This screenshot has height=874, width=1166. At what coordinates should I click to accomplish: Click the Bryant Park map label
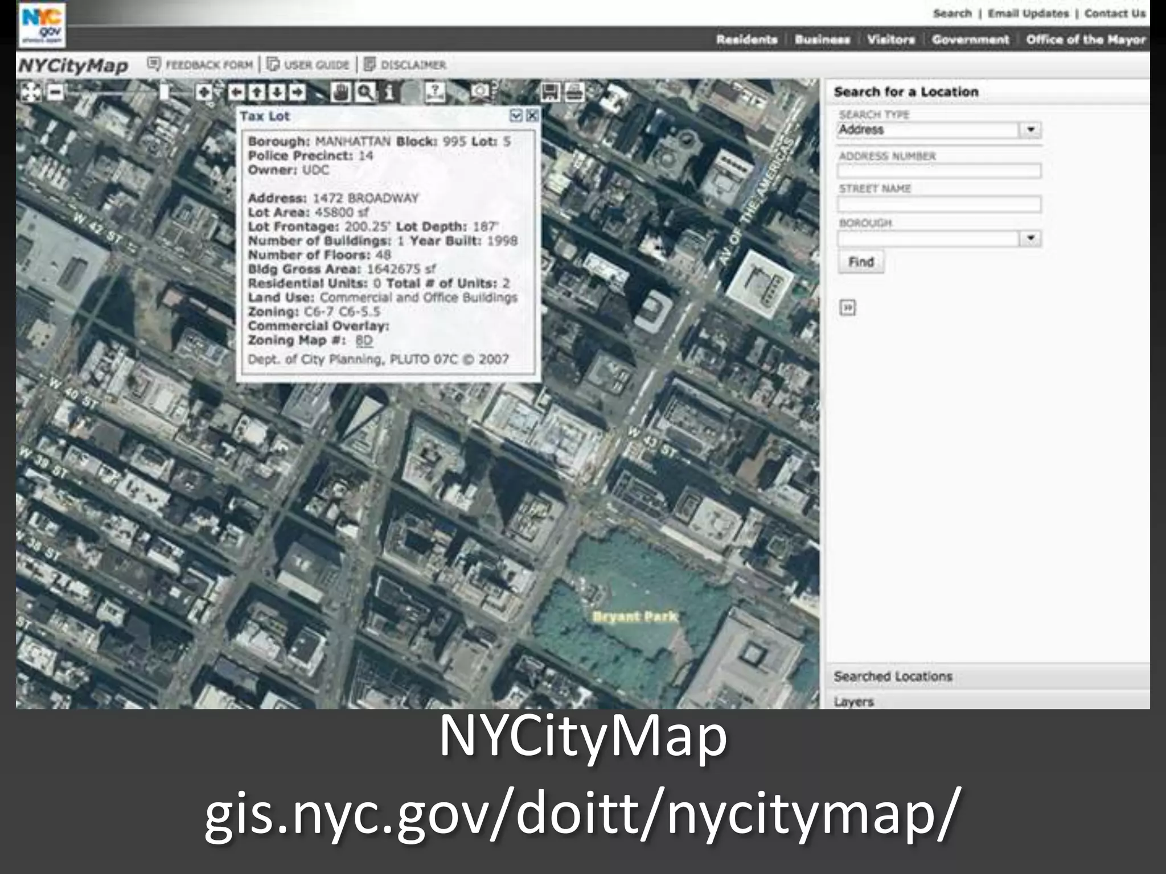pyautogui.click(x=635, y=616)
